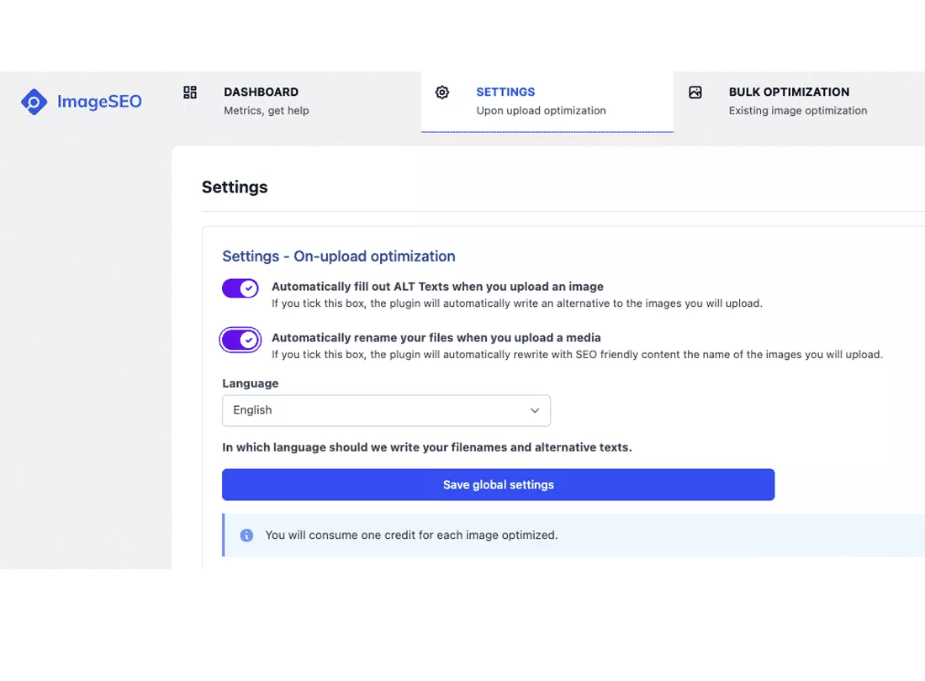Turn off automatic file rename toggle
This screenshot has width=925, height=681.
tap(240, 340)
